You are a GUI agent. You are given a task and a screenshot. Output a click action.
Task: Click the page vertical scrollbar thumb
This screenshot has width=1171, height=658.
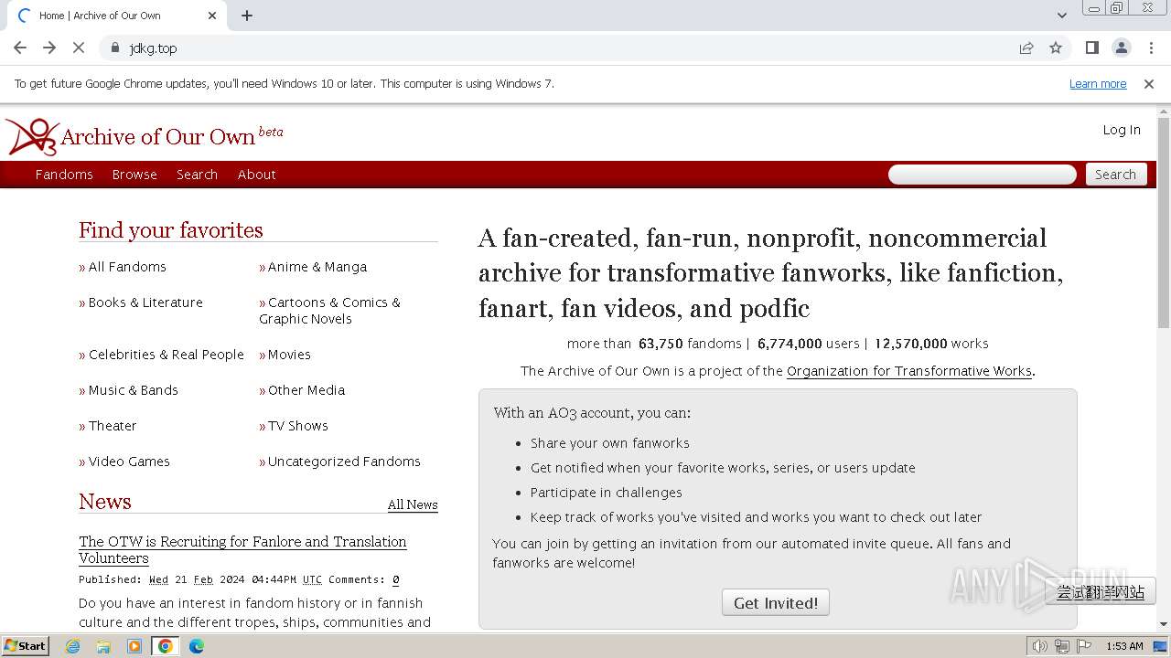tap(1163, 222)
